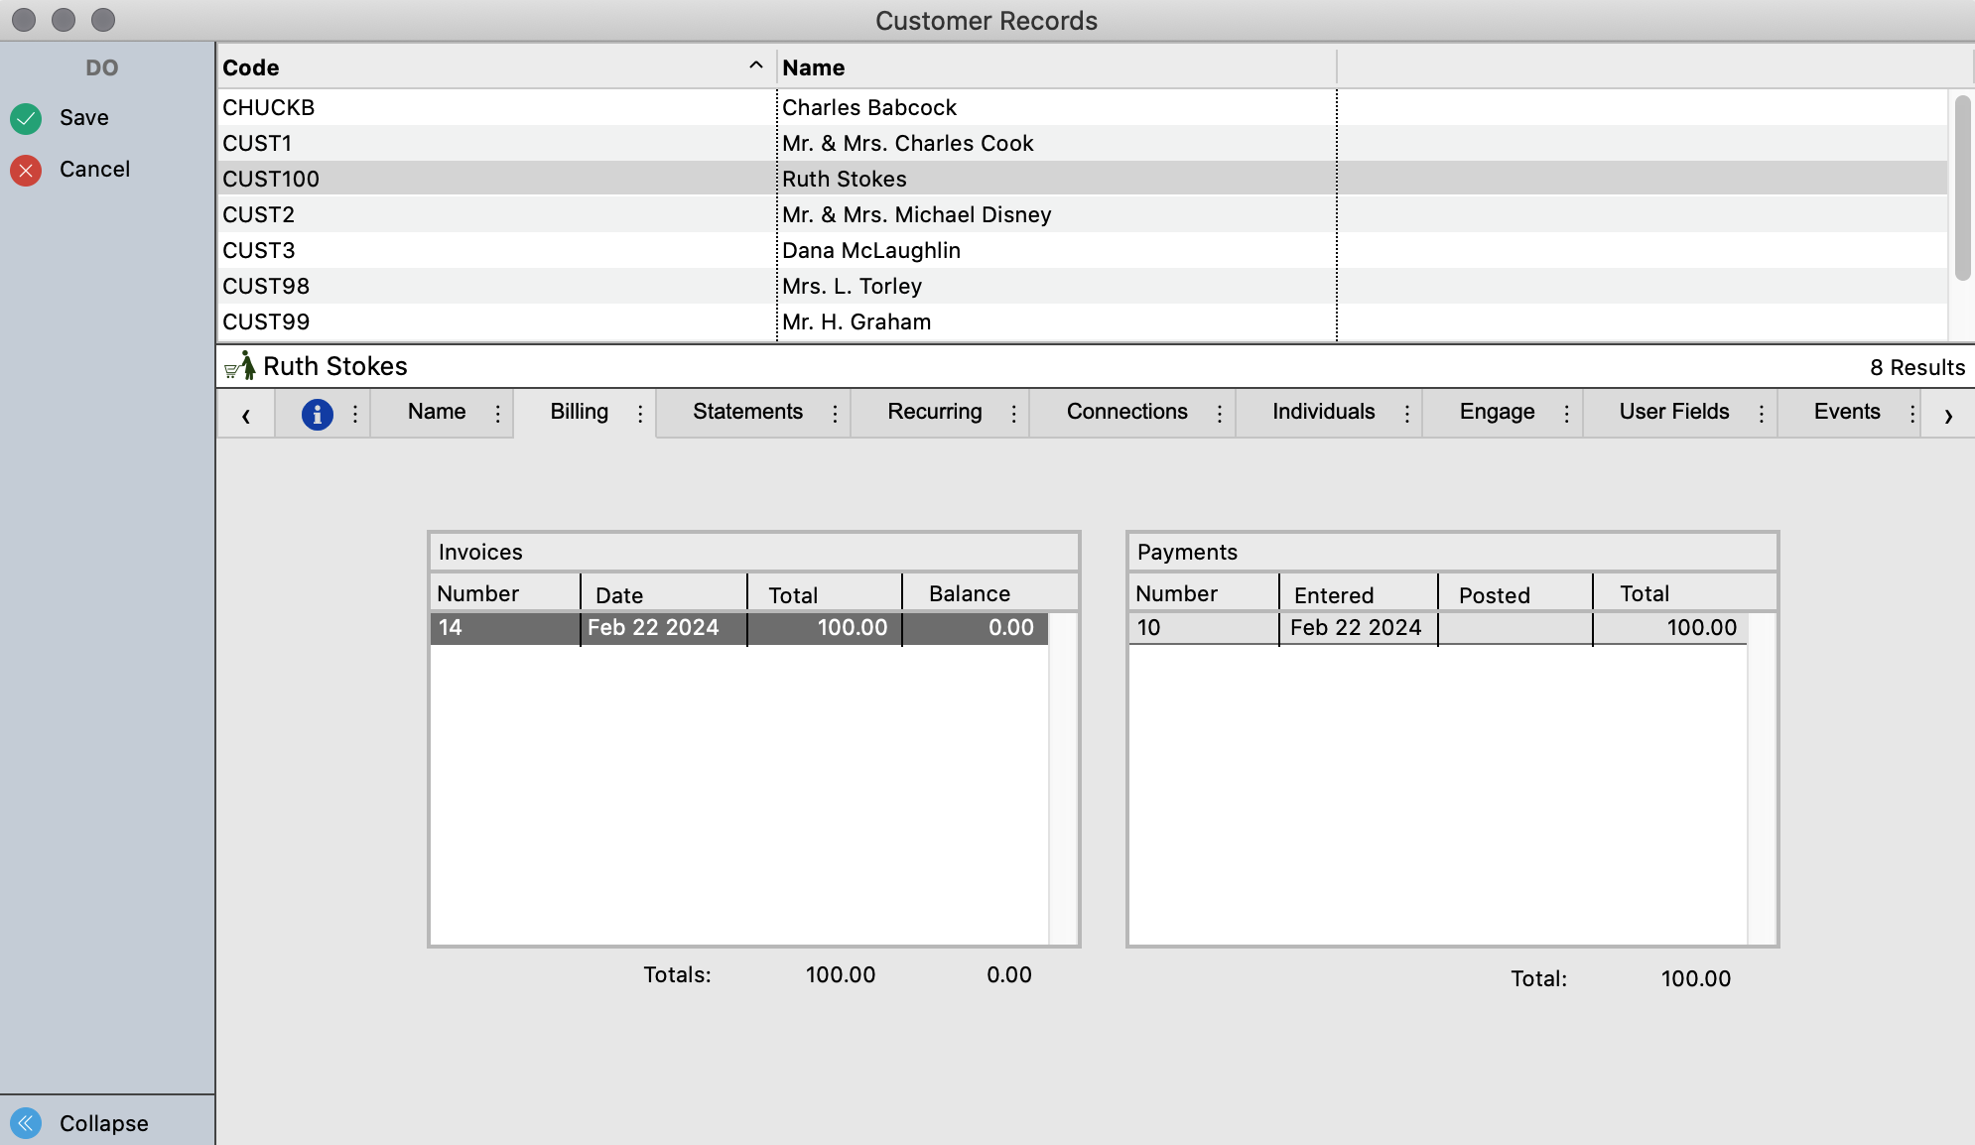This screenshot has height=1145, width=1975.
Task: Click the green Save checkmark icon
Action: (x=26, y=118)
